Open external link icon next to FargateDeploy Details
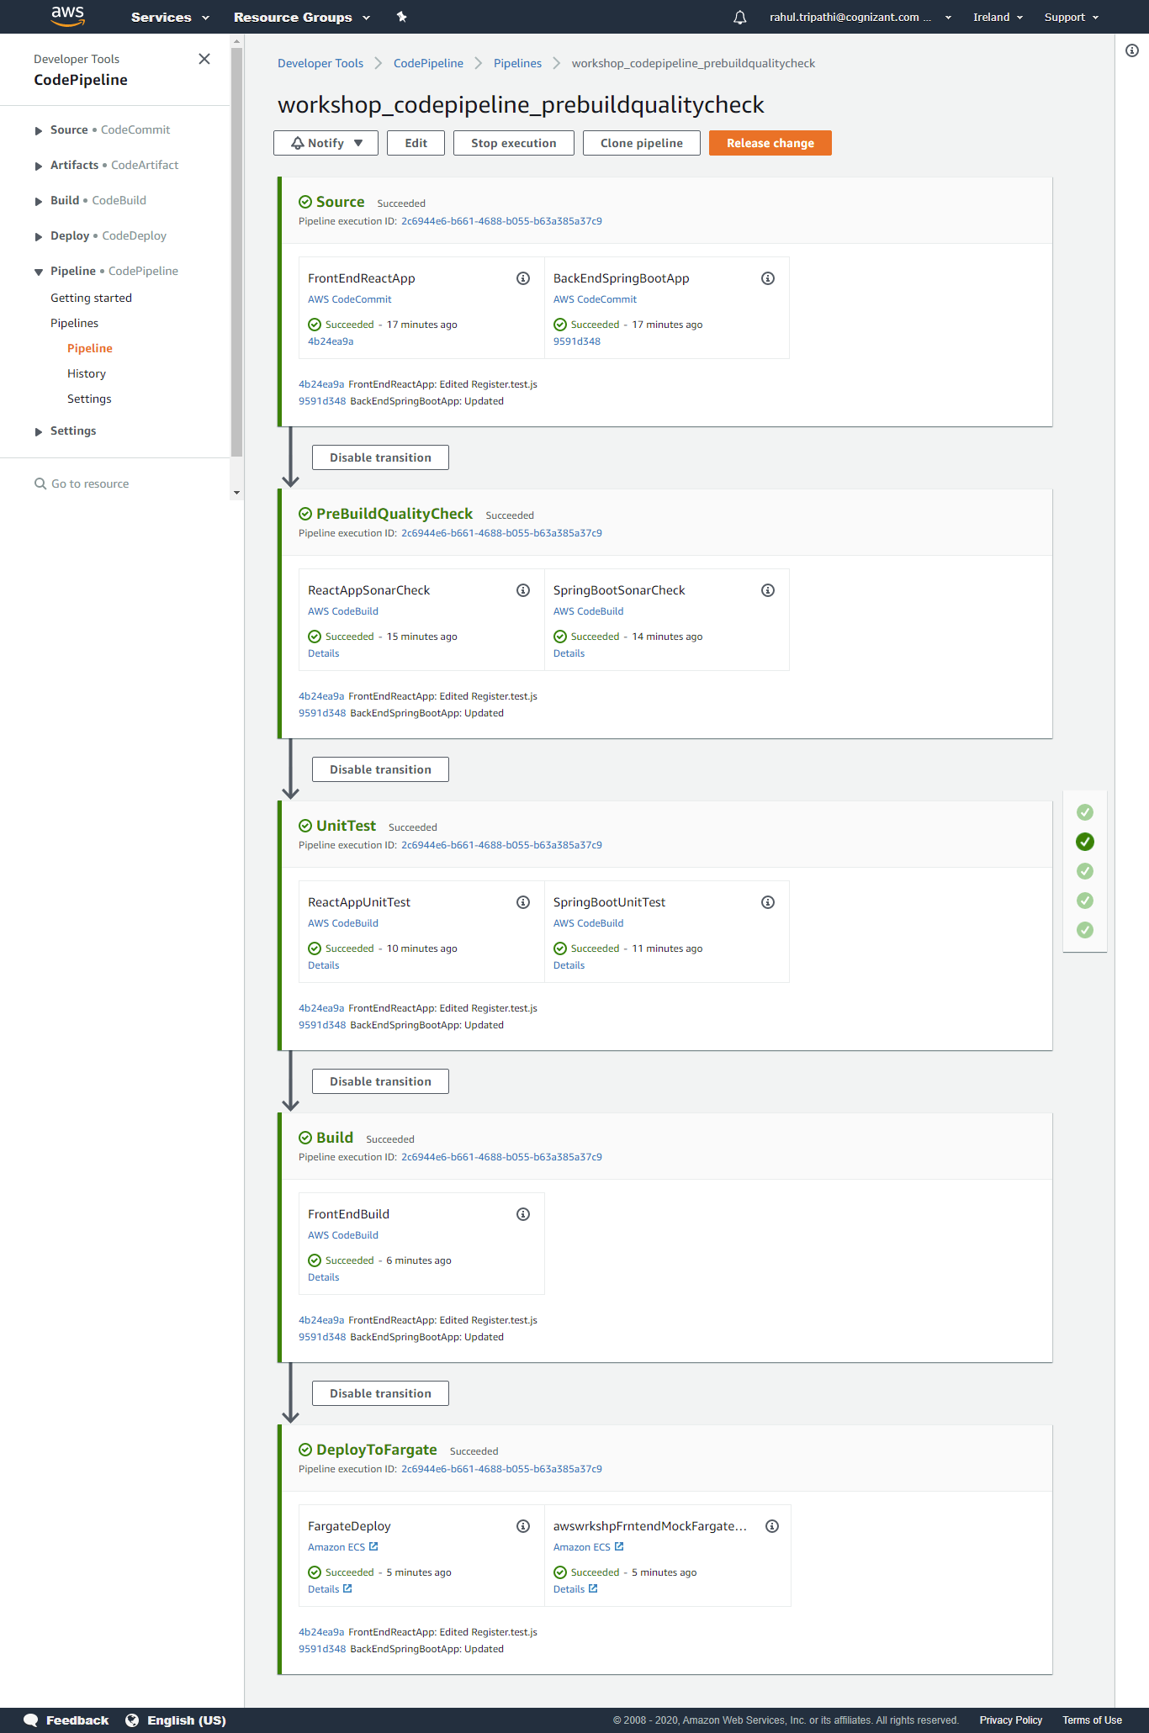The width and height of the screenshot is (1149, 1733). [347, 1588]
